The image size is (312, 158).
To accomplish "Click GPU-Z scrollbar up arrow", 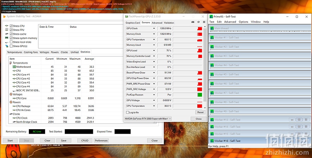I will tap(205, 27).
